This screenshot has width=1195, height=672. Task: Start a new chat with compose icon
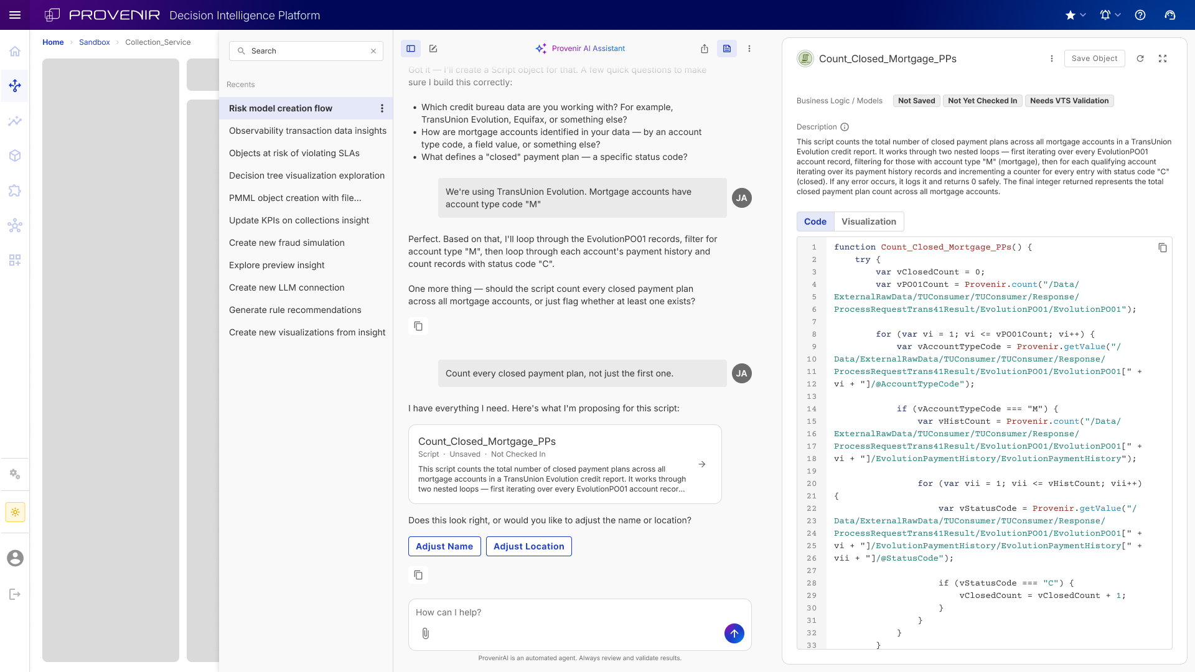433,49
